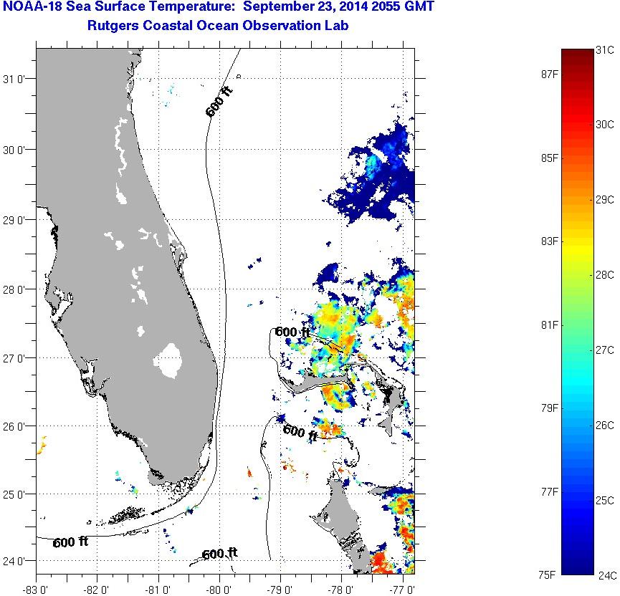Click the -83 0' longitude axis label
The image size is (620, 596).
tap(36, 590)
